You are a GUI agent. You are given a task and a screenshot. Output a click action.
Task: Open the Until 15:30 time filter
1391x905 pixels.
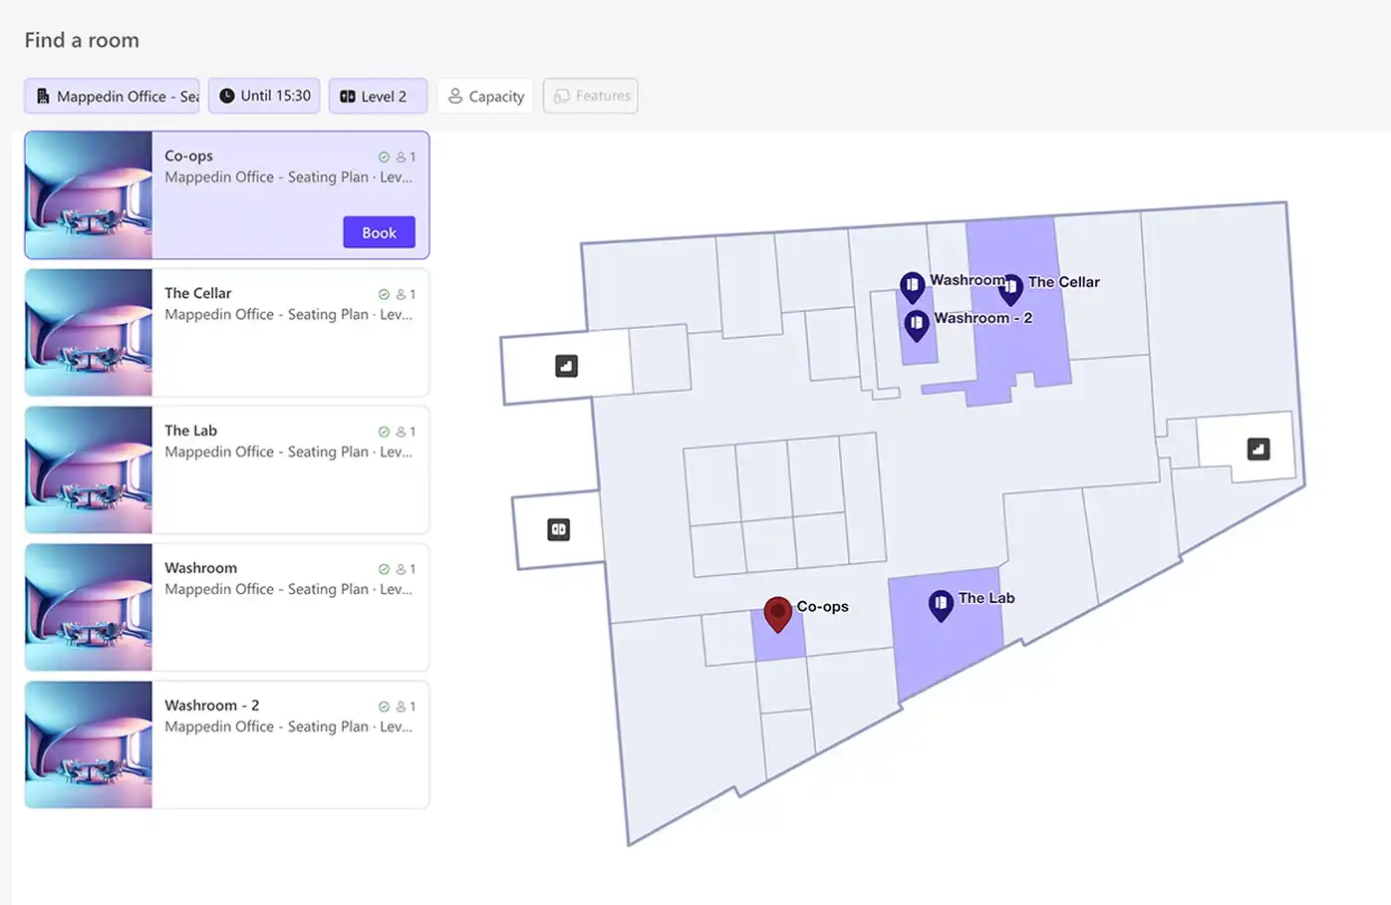(264, 96)
